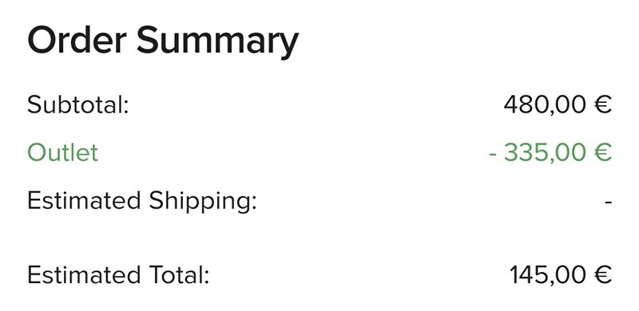Click the word Estimated in the total row
The height and width of the screenshot is (311, 639).
(84, 275)
